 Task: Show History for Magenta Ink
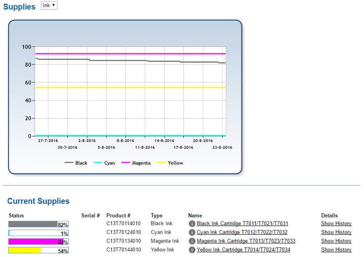[x=336, y=241]
